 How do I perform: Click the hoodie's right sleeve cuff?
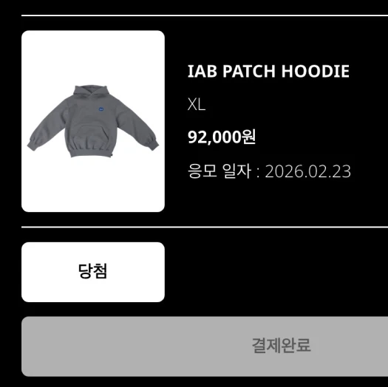153,144
